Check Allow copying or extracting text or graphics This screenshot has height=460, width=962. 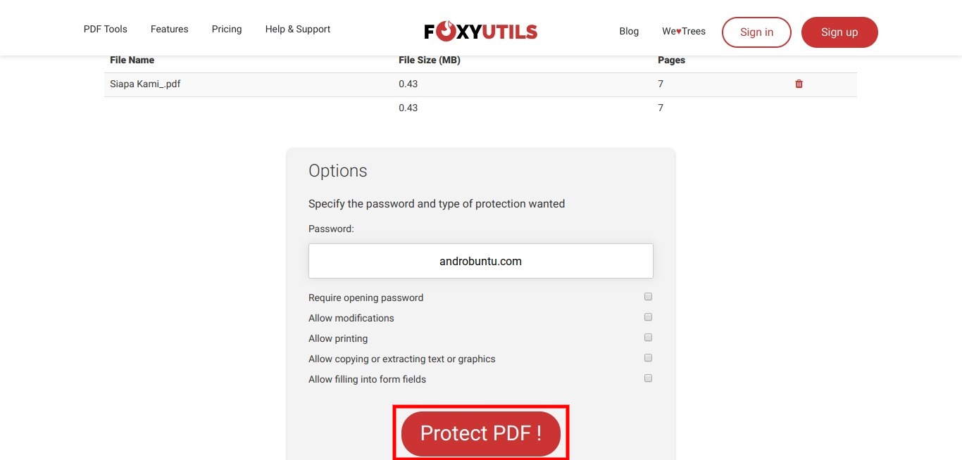pos(648,357)
